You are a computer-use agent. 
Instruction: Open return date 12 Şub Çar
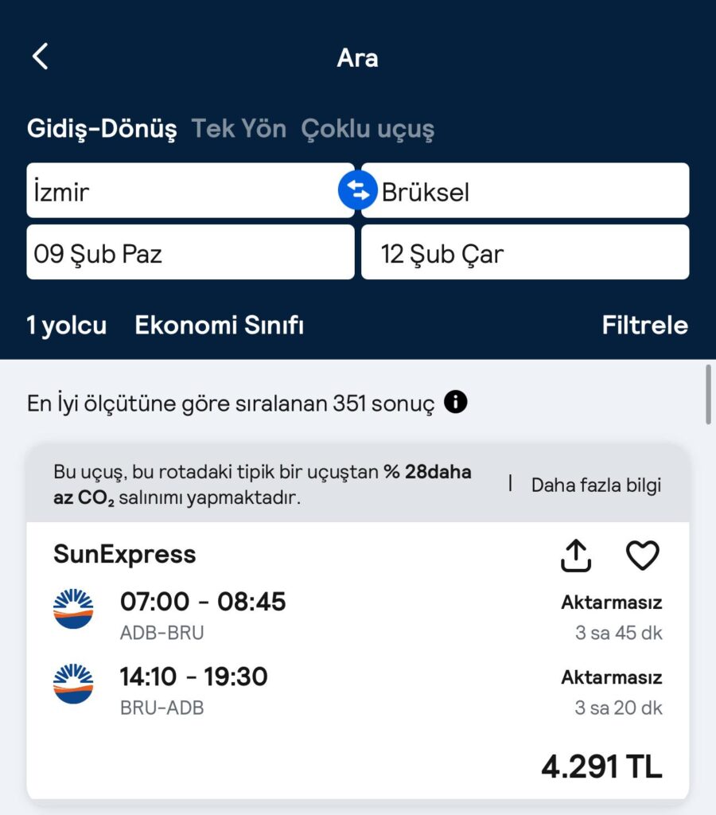[x=525, y=252]
